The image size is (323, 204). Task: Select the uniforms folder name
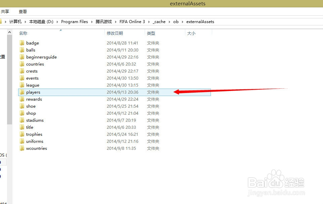pyautogui.click(x=35, y=141)
